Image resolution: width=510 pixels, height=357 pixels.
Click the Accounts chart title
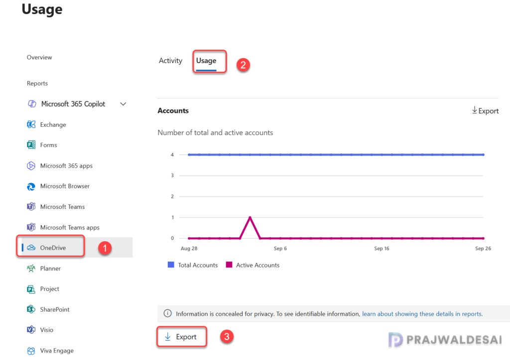[x=173, y=110]
